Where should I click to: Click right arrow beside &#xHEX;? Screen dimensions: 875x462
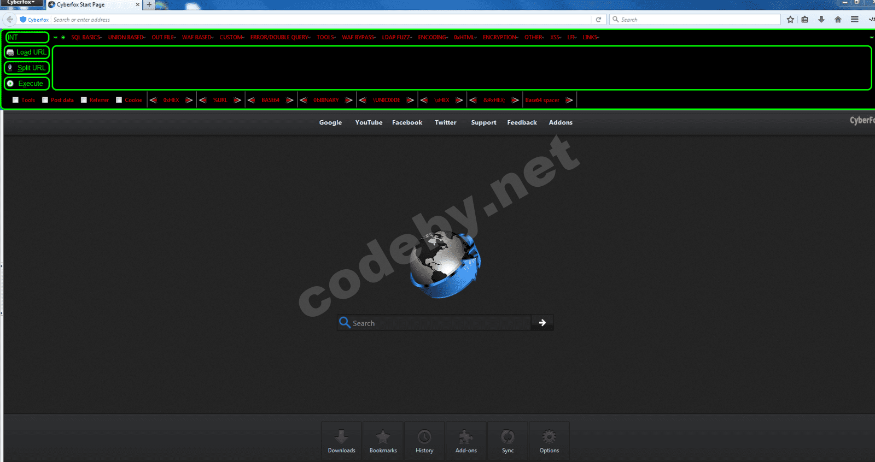515,100
